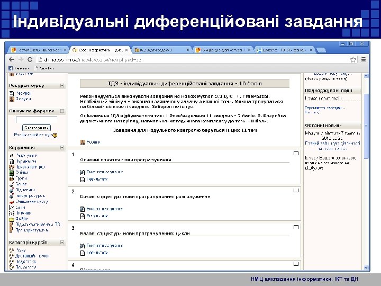This screenshot has height=286, width=381.
Task: Show only topic 3 using its square toggle
Action: (x=296, y=227)
